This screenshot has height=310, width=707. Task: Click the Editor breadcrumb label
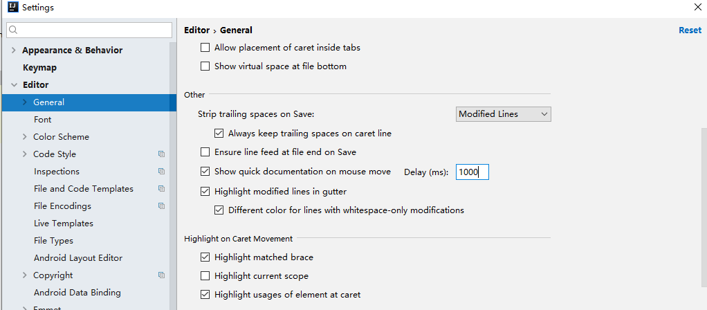[196, 30]
